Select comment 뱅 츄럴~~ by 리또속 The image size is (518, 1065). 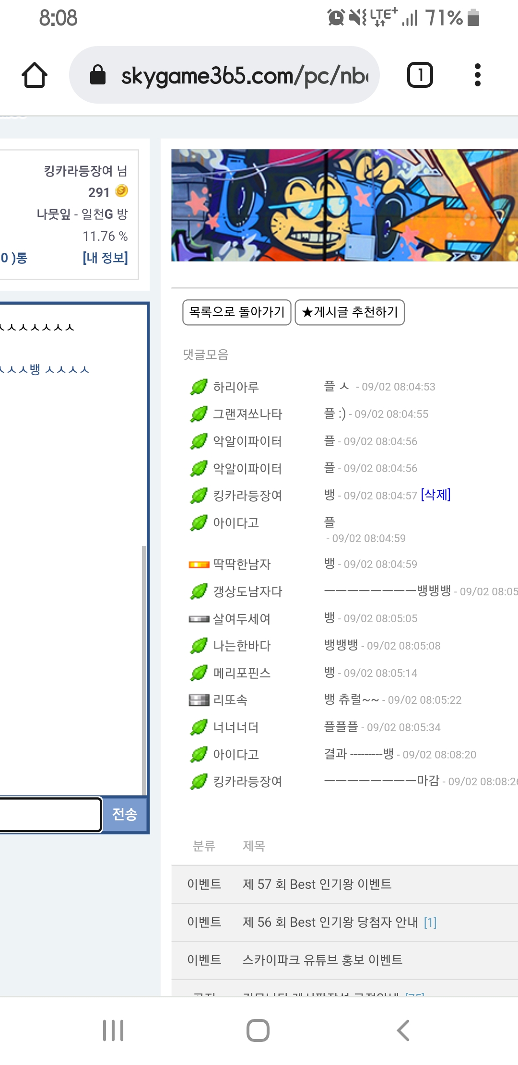pos(352,699)
